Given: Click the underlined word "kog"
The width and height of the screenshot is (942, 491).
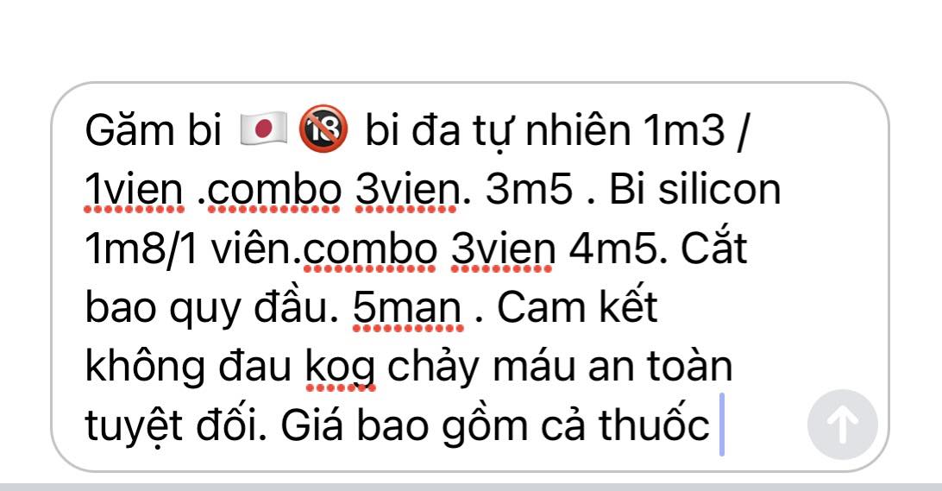Looking at the screenshot, I should point(341,368).
